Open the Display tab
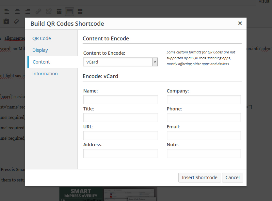This screenshot has width=272, height=201. 40,50
